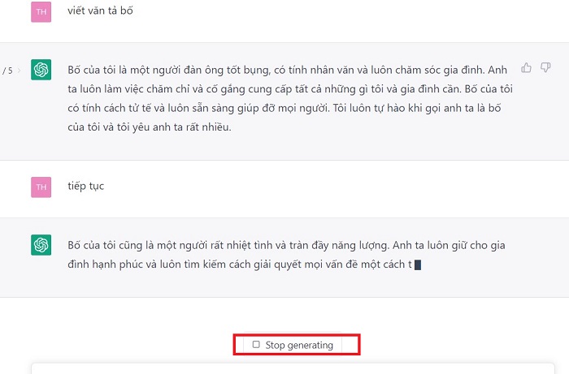Click the line starting "Bố của tôi là một người"

pos(287,70)
